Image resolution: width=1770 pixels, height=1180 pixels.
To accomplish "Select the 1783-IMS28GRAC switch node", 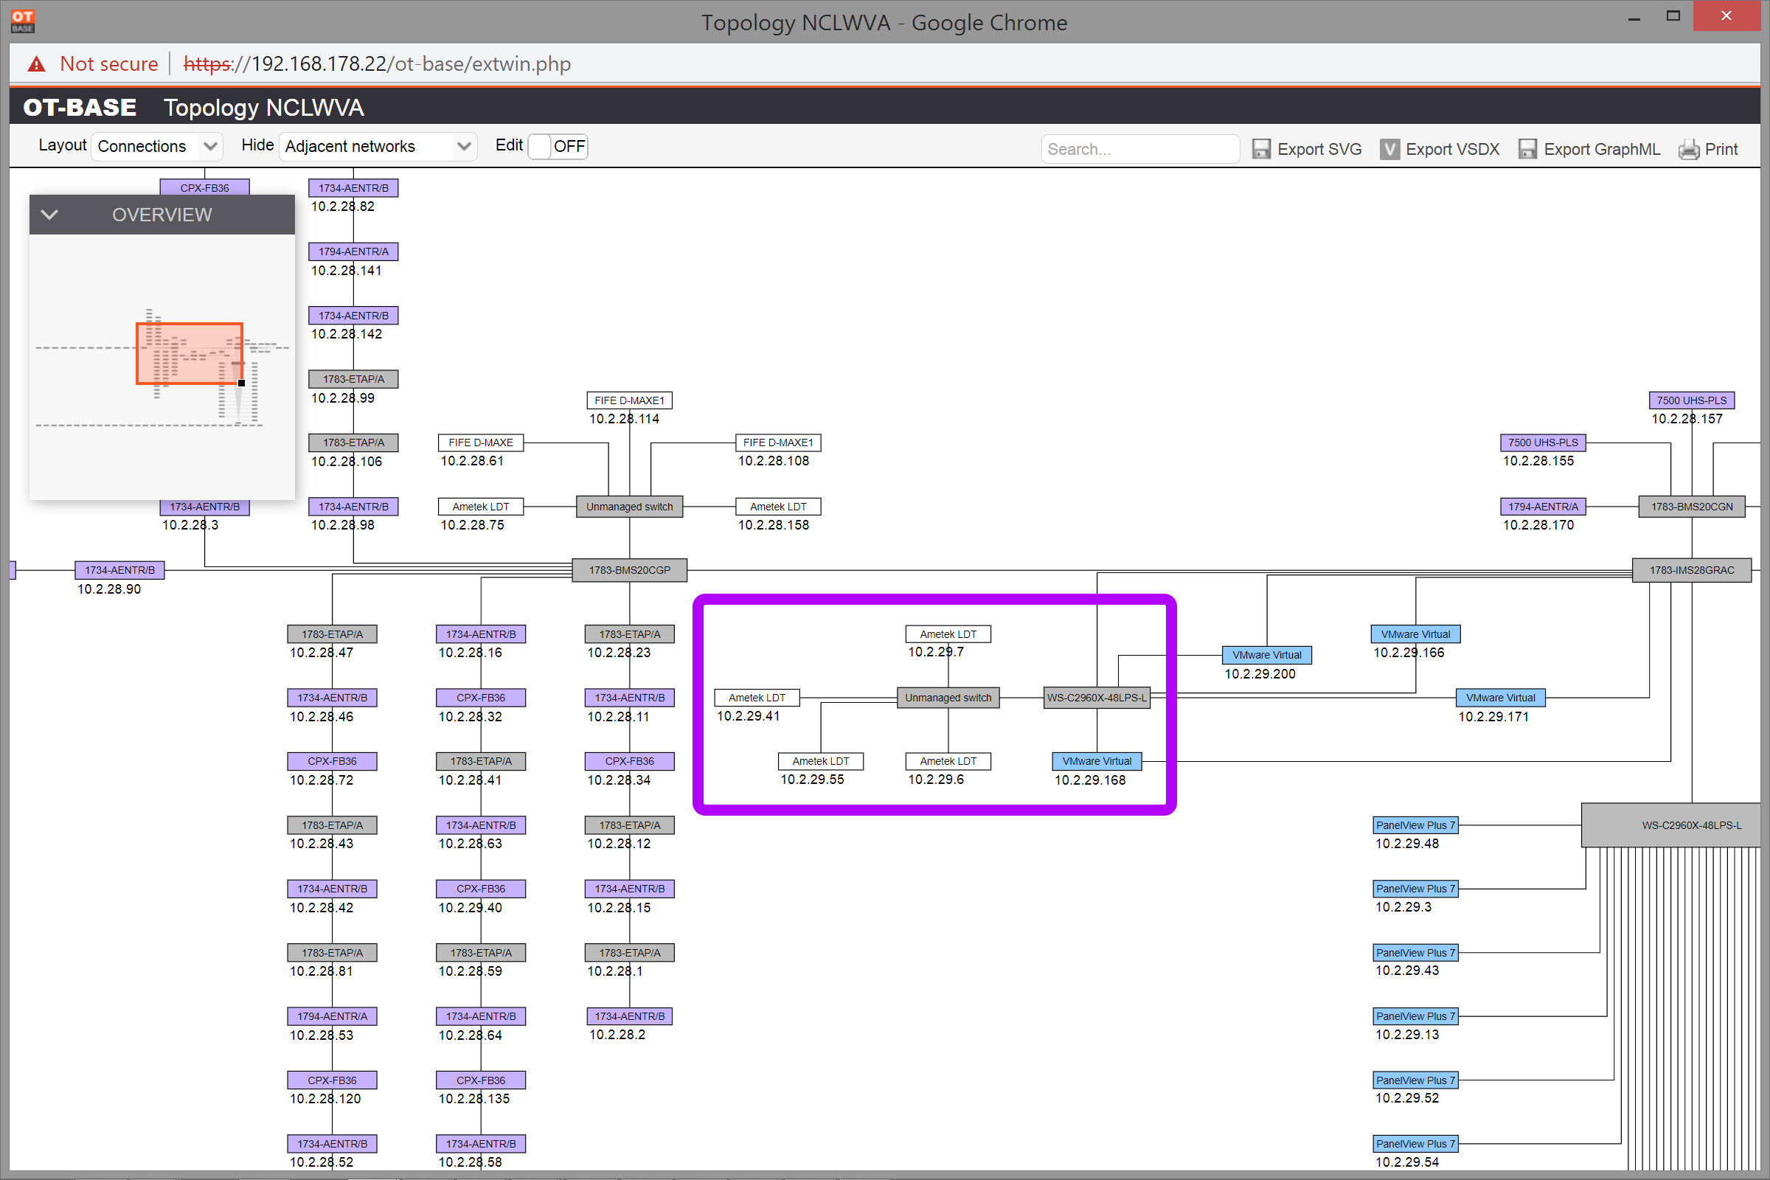I will pos(1691,570).
